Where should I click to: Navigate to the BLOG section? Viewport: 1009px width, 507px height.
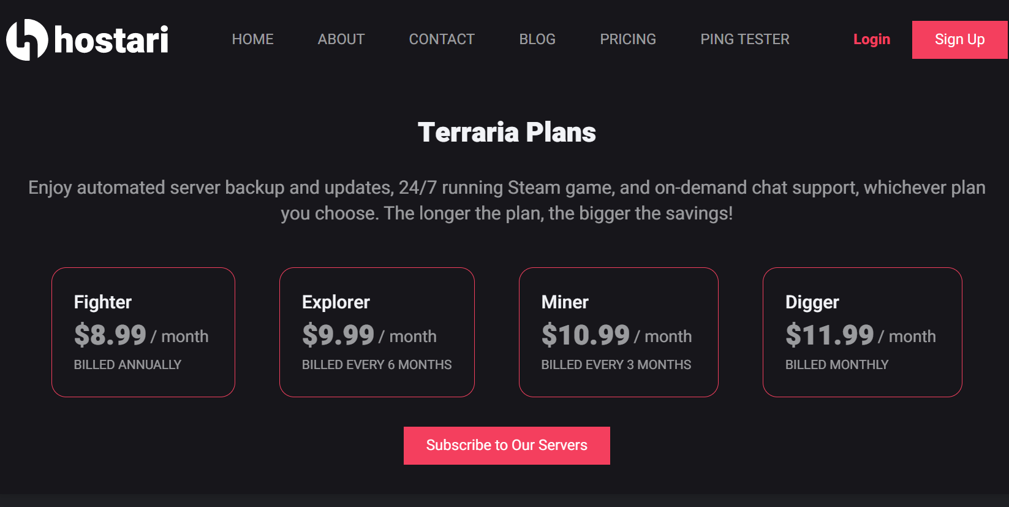click(537, 39)
